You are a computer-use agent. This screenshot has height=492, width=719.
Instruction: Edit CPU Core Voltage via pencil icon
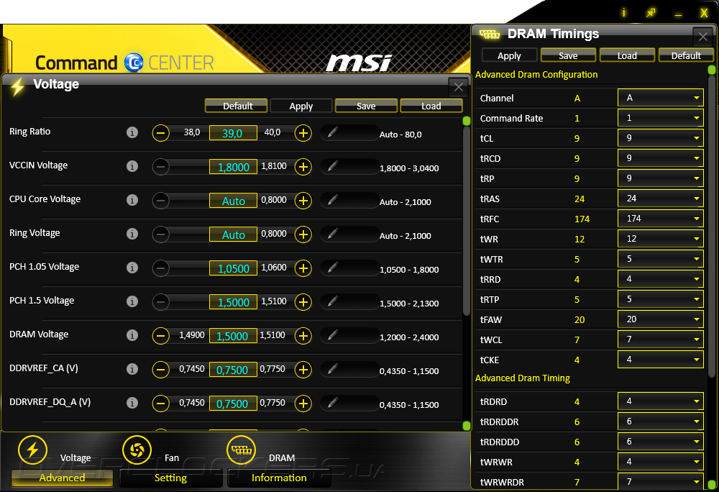point(333,200)
